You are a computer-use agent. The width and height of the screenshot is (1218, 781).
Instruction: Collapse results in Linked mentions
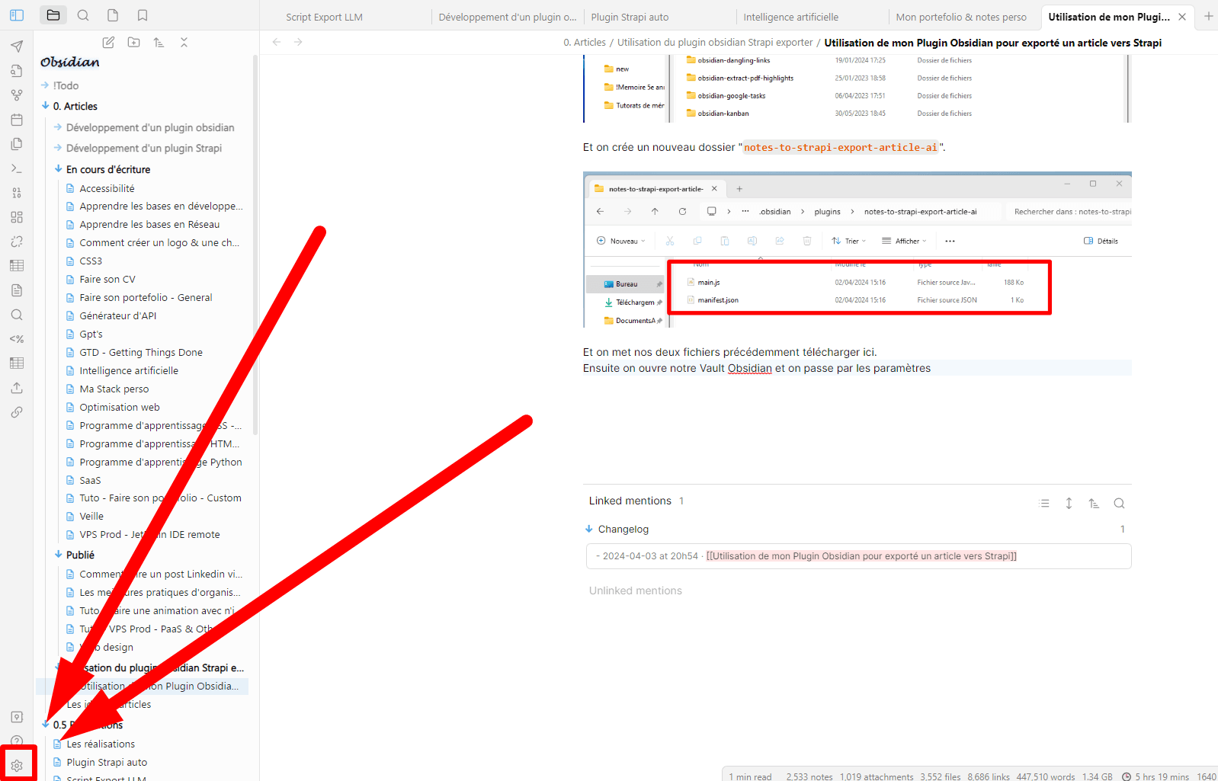click(x=1044, y=503)
